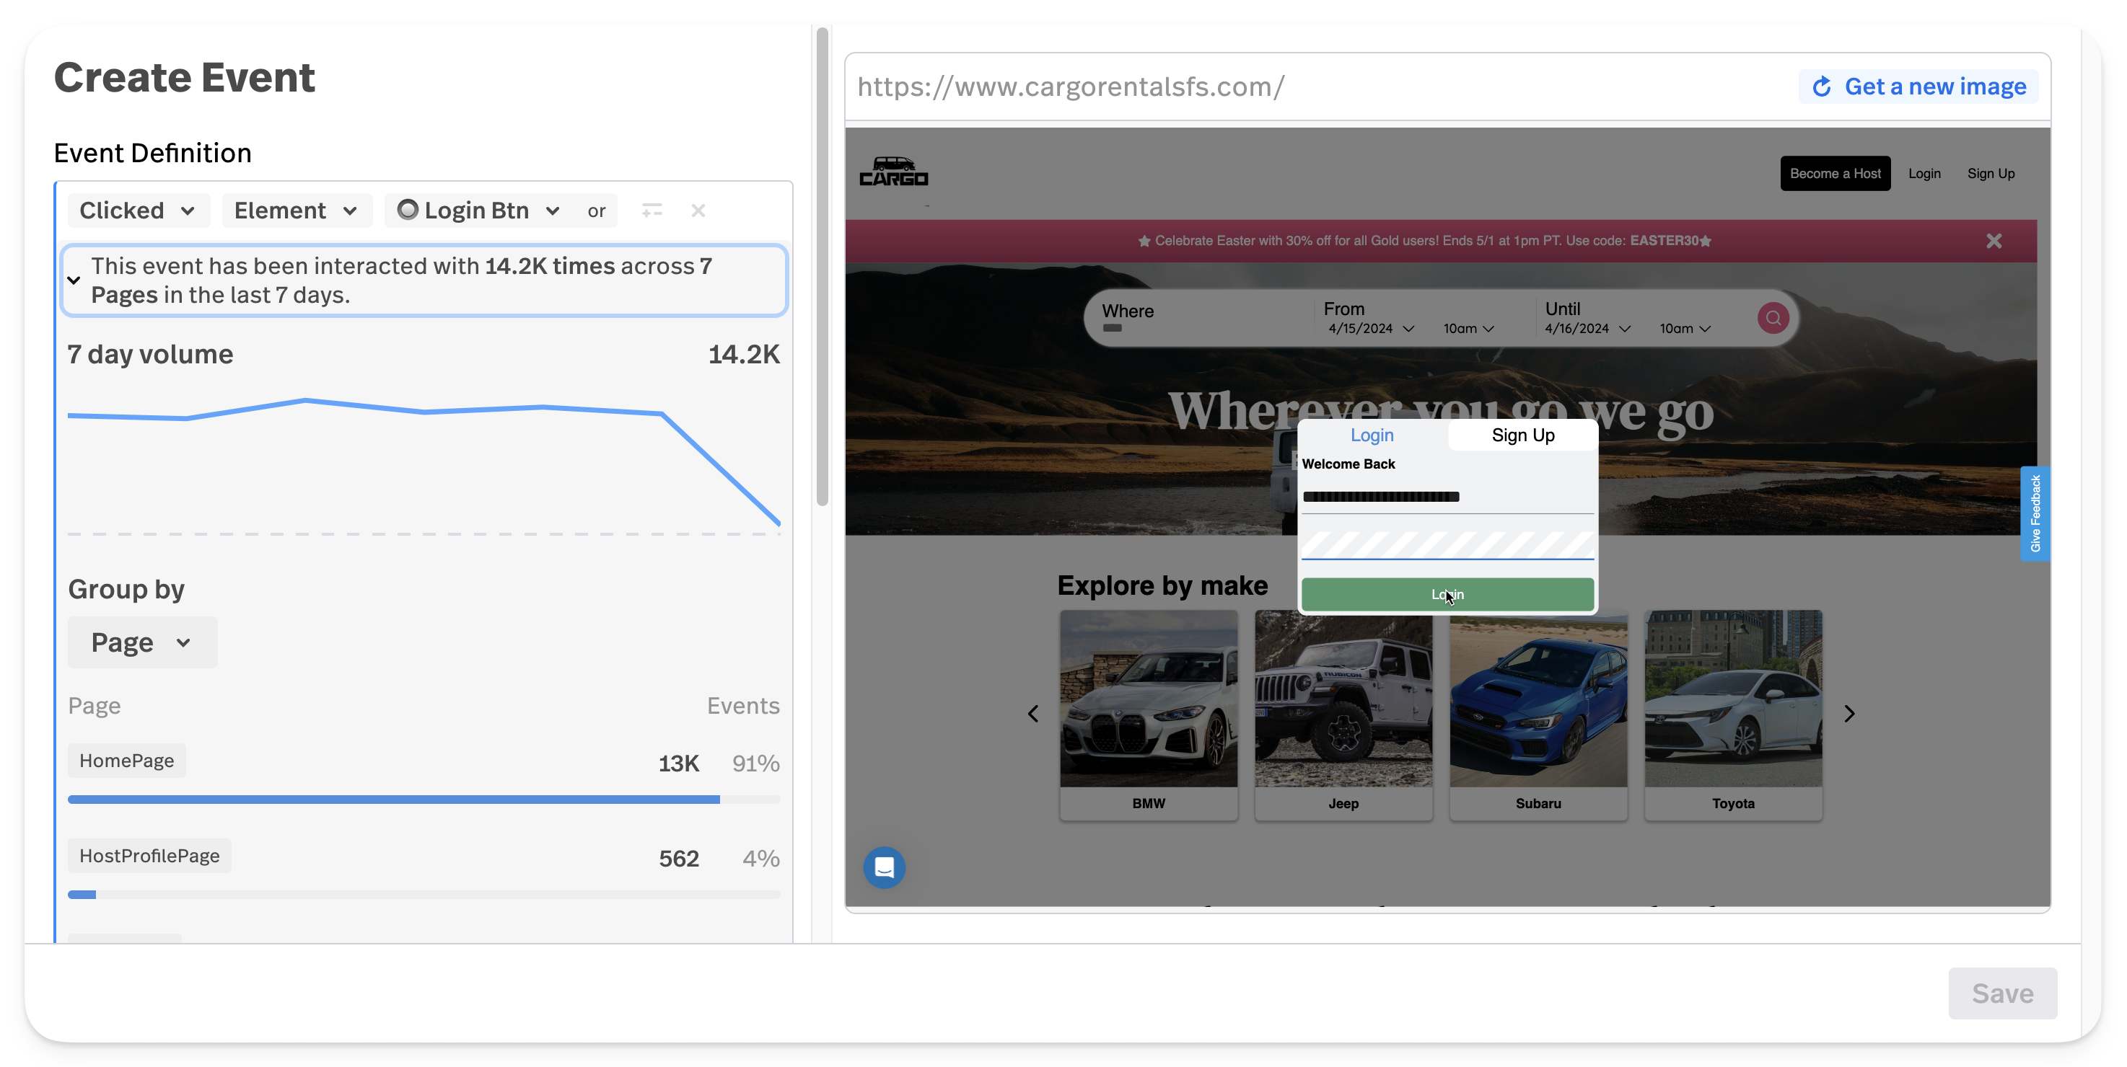Click the '13K' events value
The width and height of the screenshot is (2127, 1067).
679,763
